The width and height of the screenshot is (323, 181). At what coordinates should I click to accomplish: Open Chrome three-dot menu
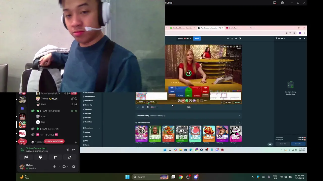click(304, 33)
